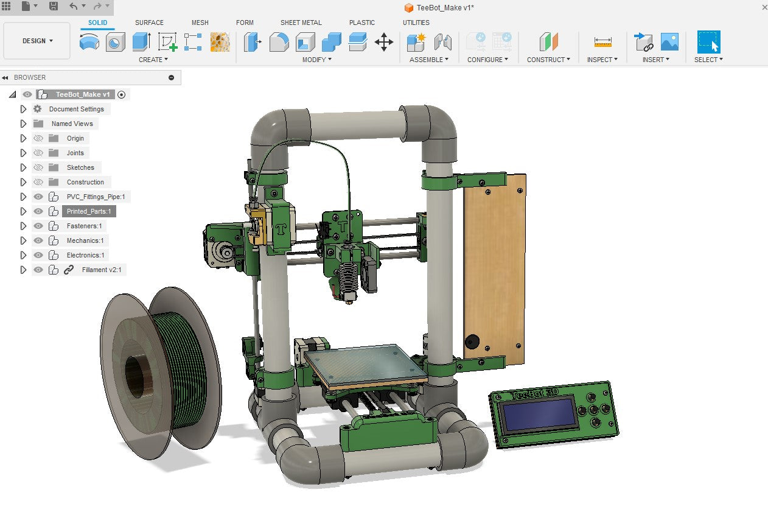The height and width of the screenshot is (515, 768).
Task: Open the data panel grid icon
Action: click(7, 6)
